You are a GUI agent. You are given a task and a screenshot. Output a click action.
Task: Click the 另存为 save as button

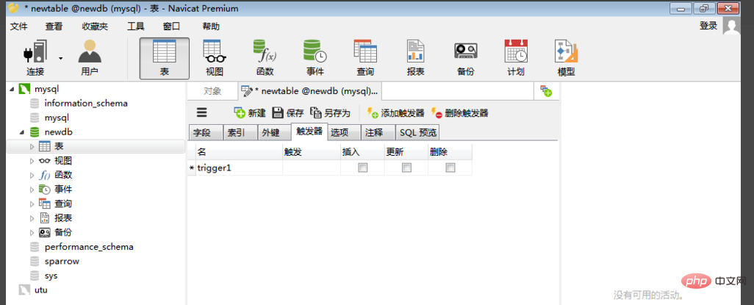pyautogui.click(x=330, y=113)
